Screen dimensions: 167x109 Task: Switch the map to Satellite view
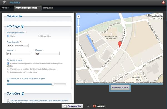pos(158,15)
